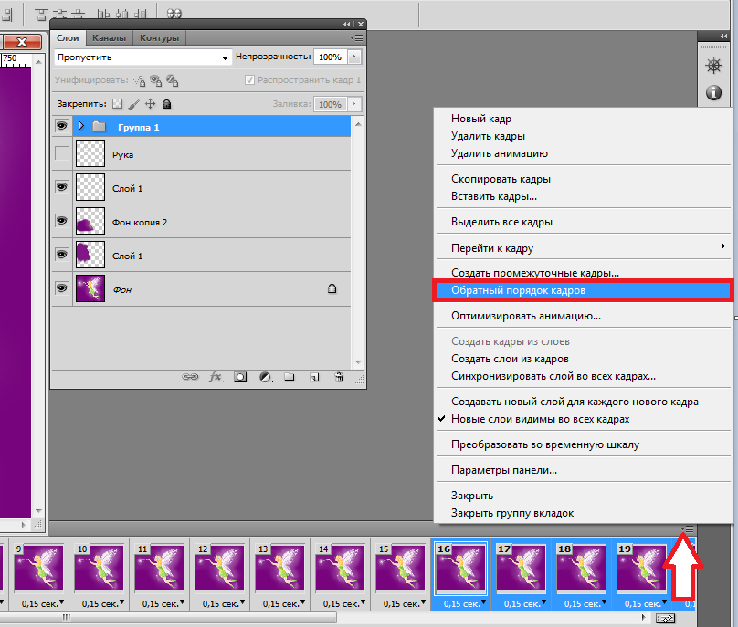
Task: Add a layer style with the fx icon
Action: [x=216, y=377]
